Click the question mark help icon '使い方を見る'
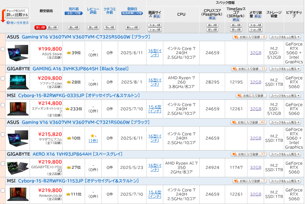The height and width of the screenshot is (204, 307). click(8, 23)
